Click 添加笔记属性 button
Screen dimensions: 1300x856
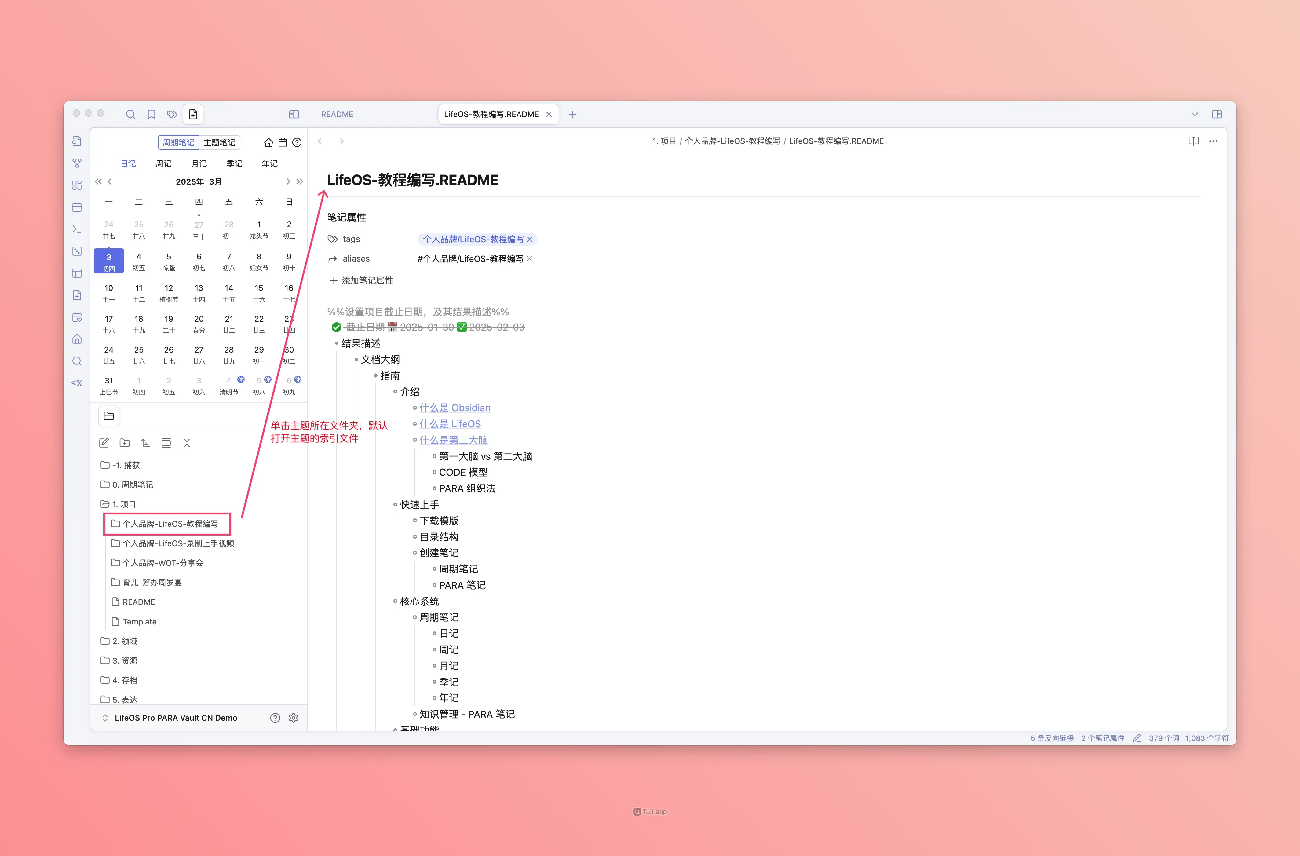361,280
